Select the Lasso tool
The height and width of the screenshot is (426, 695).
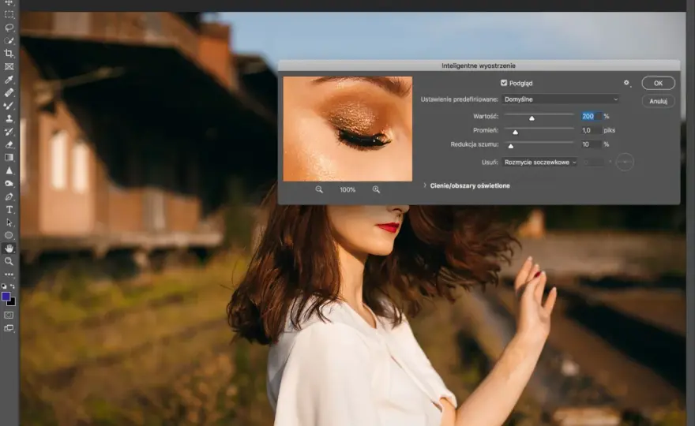point(9,28)
